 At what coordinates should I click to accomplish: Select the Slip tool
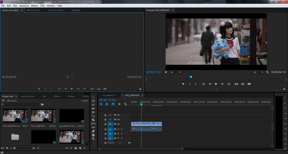tap(93, 124)
